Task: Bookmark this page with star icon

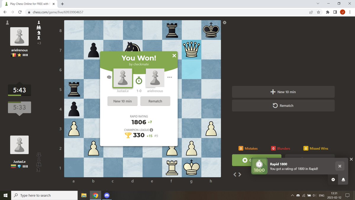Action: pos(319,12)
